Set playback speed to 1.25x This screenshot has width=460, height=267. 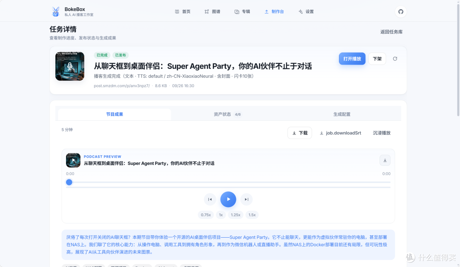(x=236, y=215)
